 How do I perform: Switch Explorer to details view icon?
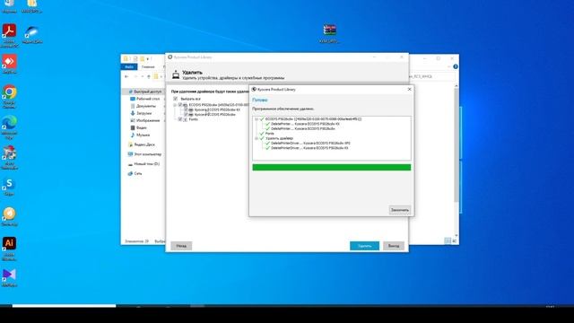448,240
